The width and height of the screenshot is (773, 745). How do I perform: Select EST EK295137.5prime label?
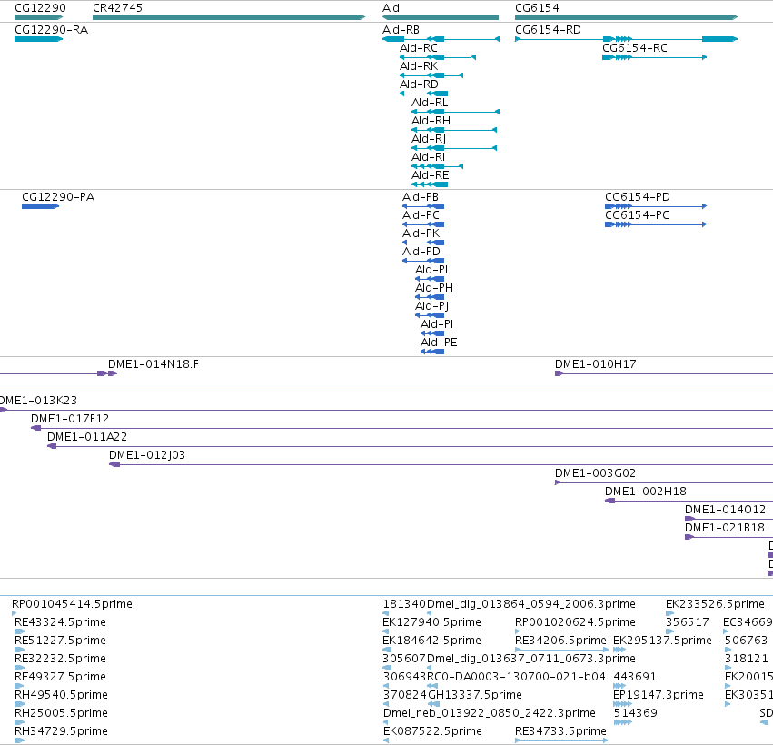coord(662,641)
